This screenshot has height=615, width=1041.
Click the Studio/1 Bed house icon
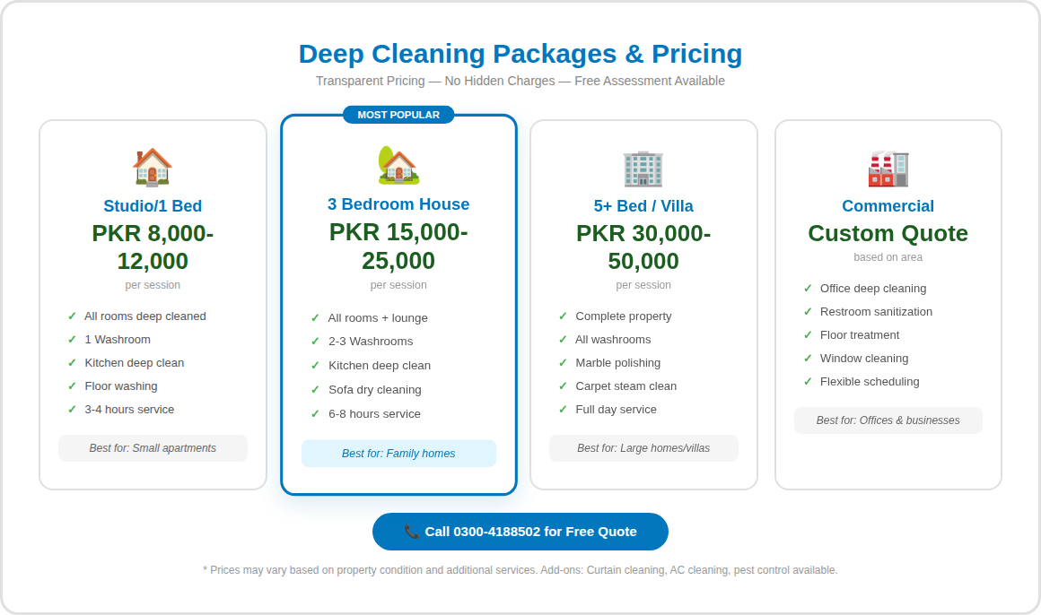(x=153, y=166)
